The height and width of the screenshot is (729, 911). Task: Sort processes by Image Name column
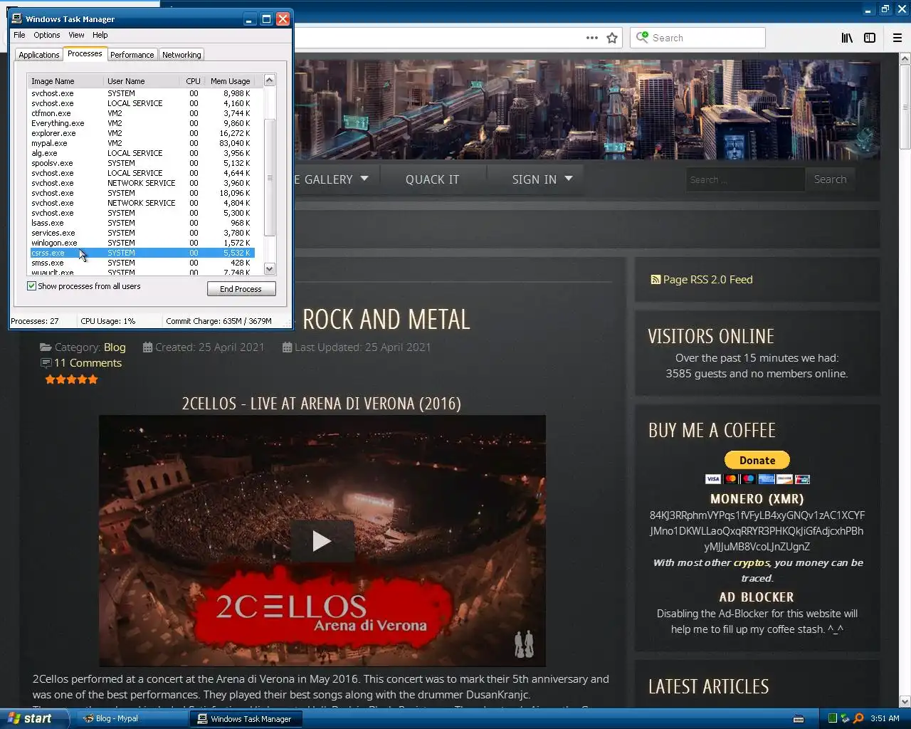point(65,81)
